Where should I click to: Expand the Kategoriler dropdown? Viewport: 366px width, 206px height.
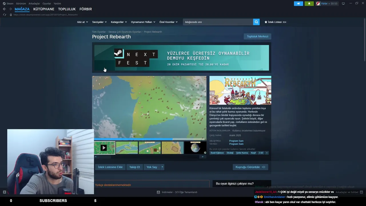(x=119, y=22)
